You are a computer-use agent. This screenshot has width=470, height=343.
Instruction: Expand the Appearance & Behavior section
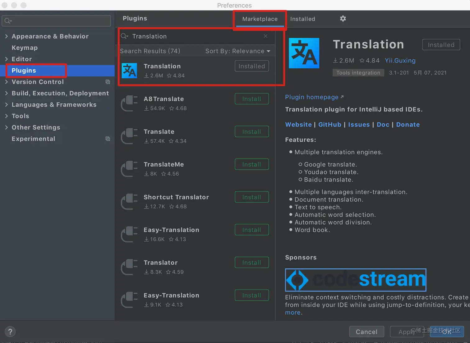point(7,36)
